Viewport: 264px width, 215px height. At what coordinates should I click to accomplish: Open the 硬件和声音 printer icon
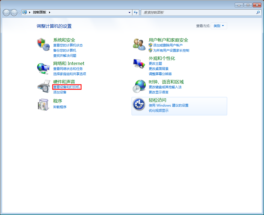tap(44, 86)
